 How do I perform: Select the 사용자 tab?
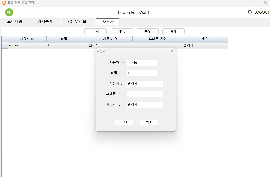pyautogui.click(x=108, y=22)
